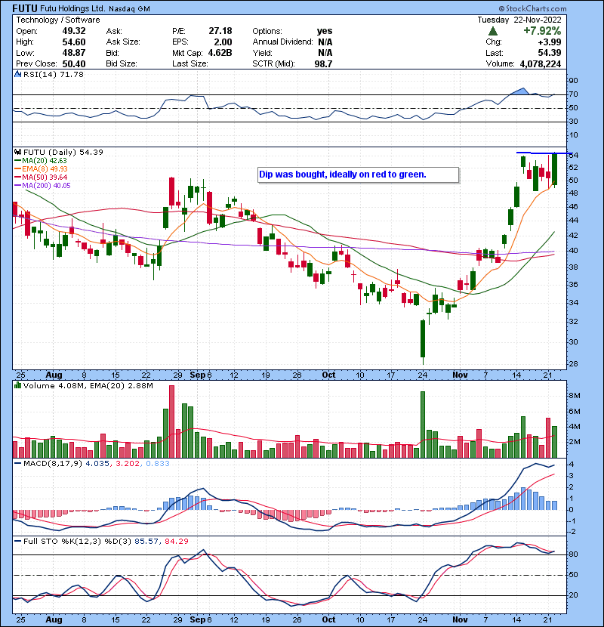Click the Technology / Software sector label
604x627 pixels.
point(58,20)
